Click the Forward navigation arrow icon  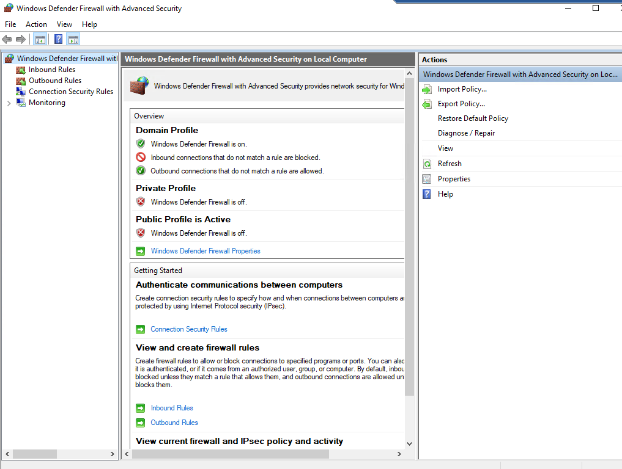coord(20,38)
